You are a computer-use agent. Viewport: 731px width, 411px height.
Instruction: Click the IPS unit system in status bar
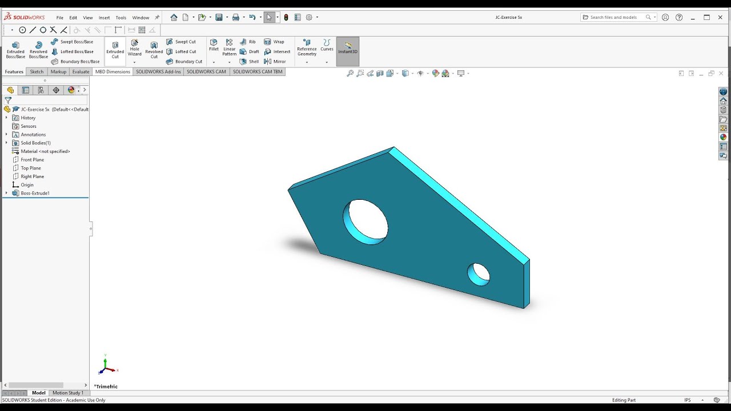[x=687, y=400]
